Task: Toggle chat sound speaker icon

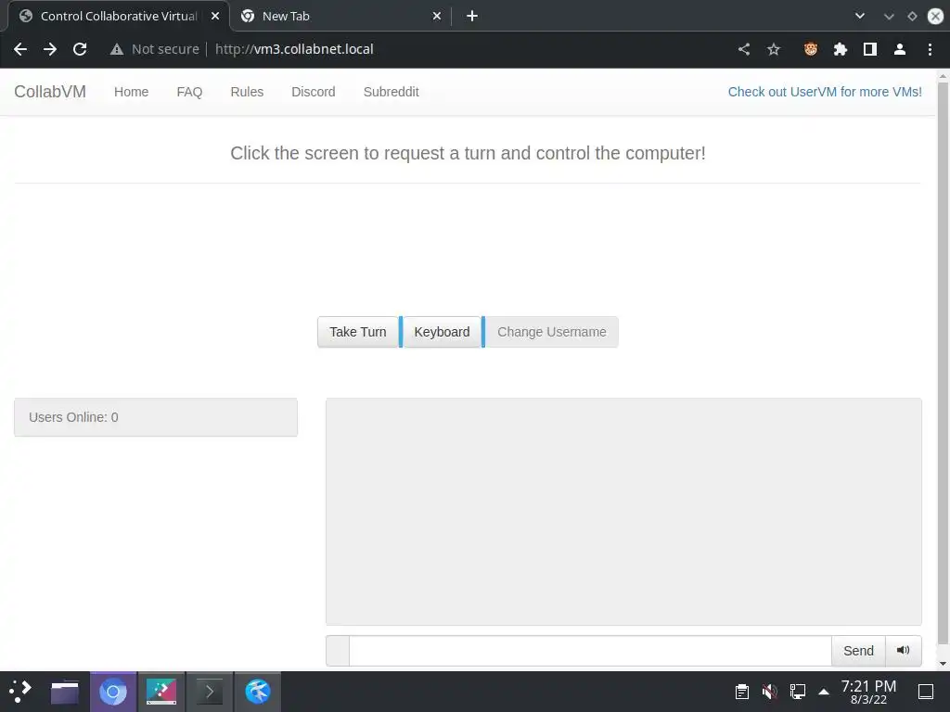Action: pos(904,651)
